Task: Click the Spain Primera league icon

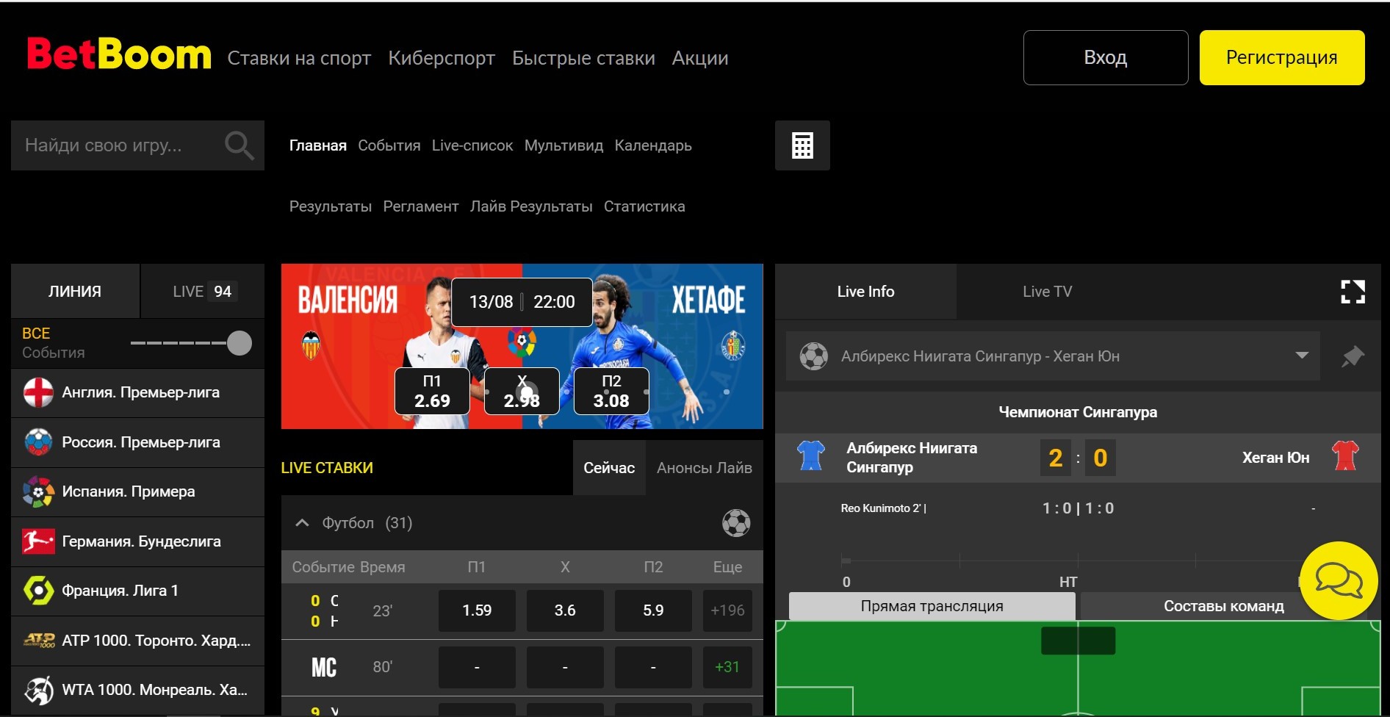Action: (38, 491)
